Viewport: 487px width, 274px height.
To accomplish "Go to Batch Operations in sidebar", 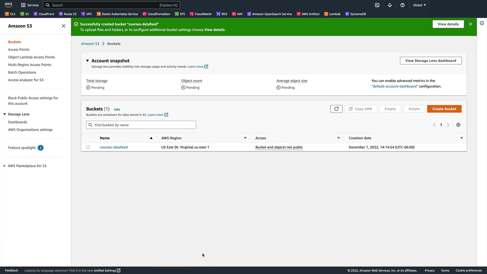I will [22, 72].
